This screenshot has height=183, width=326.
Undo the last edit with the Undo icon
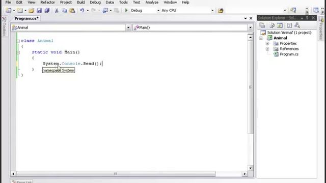82,10
